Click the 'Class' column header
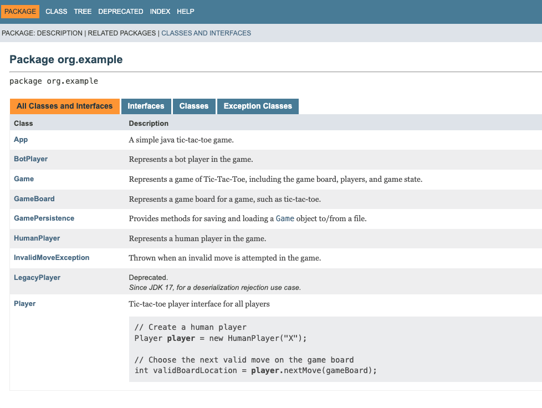Viewport: 542px width, 408px height. [23, 124]
